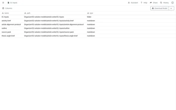Click the path ending in Inputs/outline
Viewport: 176px width, 110px height.
pyautogui.click(x=47, y=28)
